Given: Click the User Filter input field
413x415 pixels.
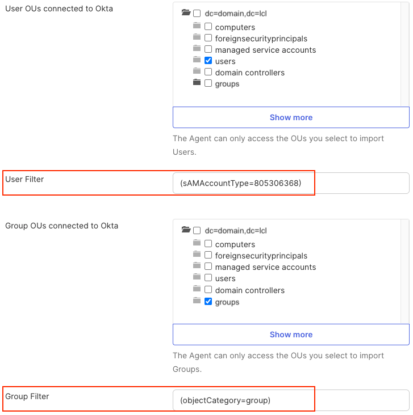Looking at the screenshot, I should click(291, 183).
